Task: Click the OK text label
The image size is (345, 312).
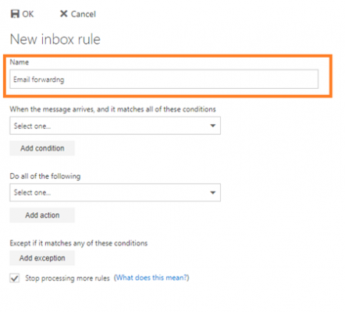Action: coord(28,14)
